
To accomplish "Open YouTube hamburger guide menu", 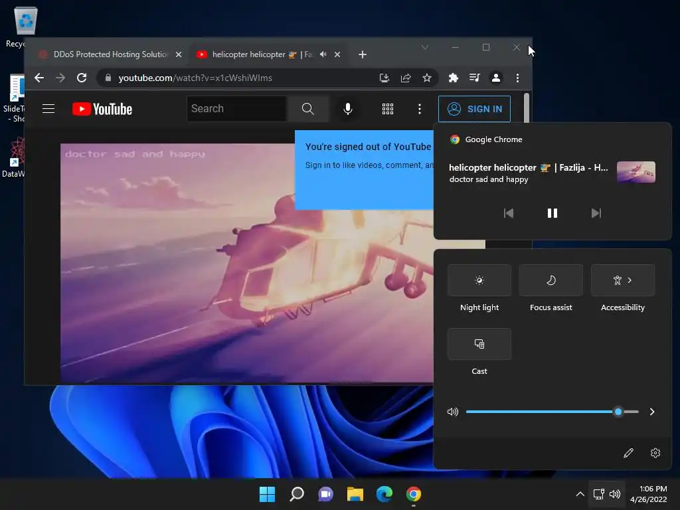I will (48, 109).
